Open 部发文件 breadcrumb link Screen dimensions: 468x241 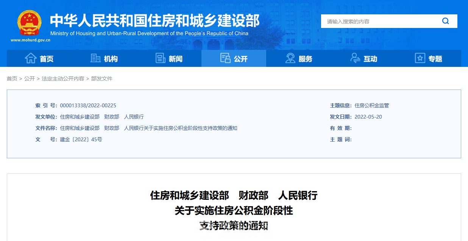point(102,79)
